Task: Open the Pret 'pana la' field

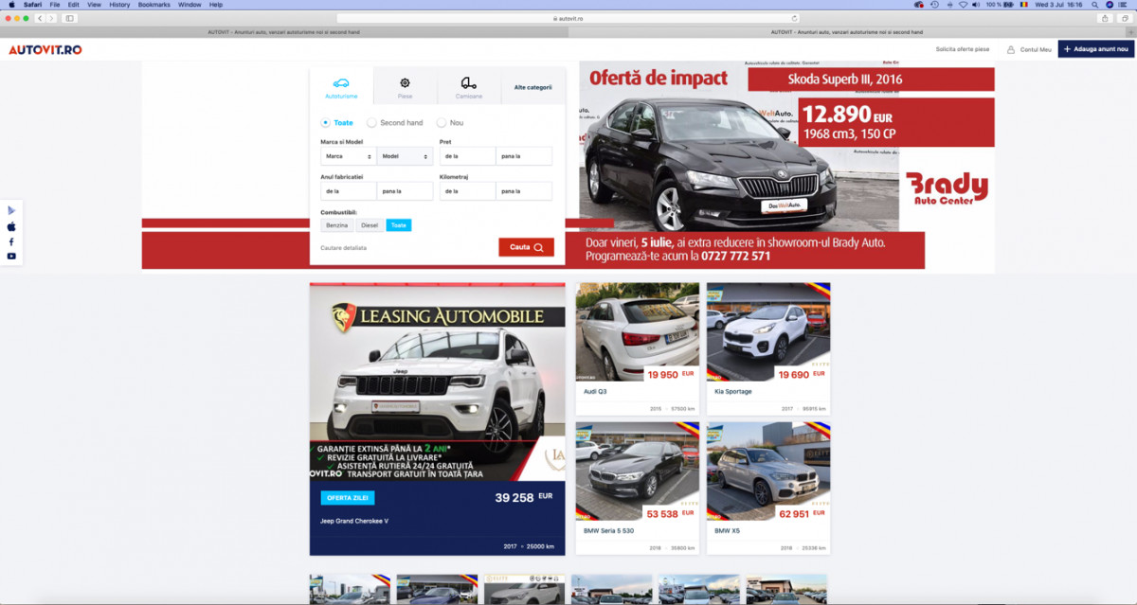Action: (x=524, y=156)
